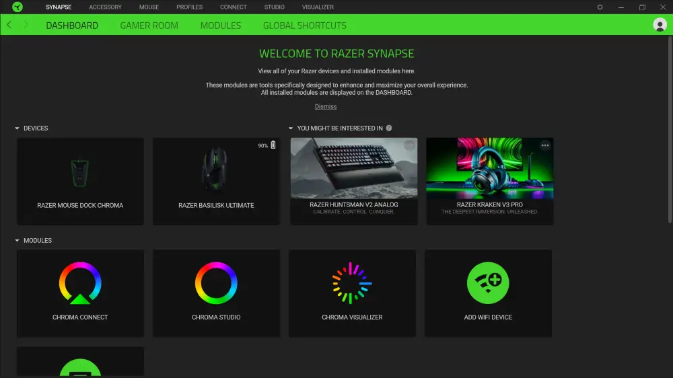Click the Razer logo icon

(17, 7)
